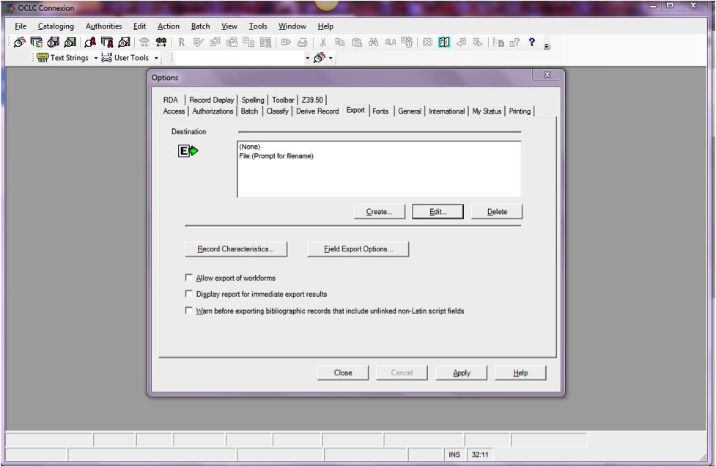
Task: Switch to the Printing tab
Action: point(520,111)
